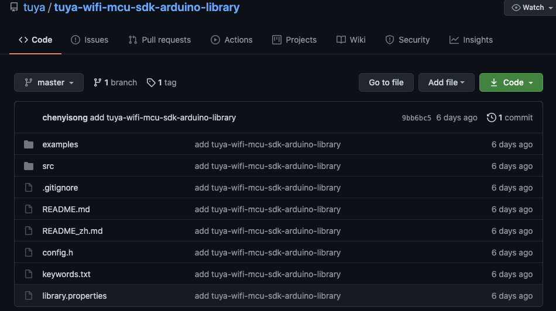The image size is (556, 311).
Task: Open the tuya owner link
Action: point(34,7)
